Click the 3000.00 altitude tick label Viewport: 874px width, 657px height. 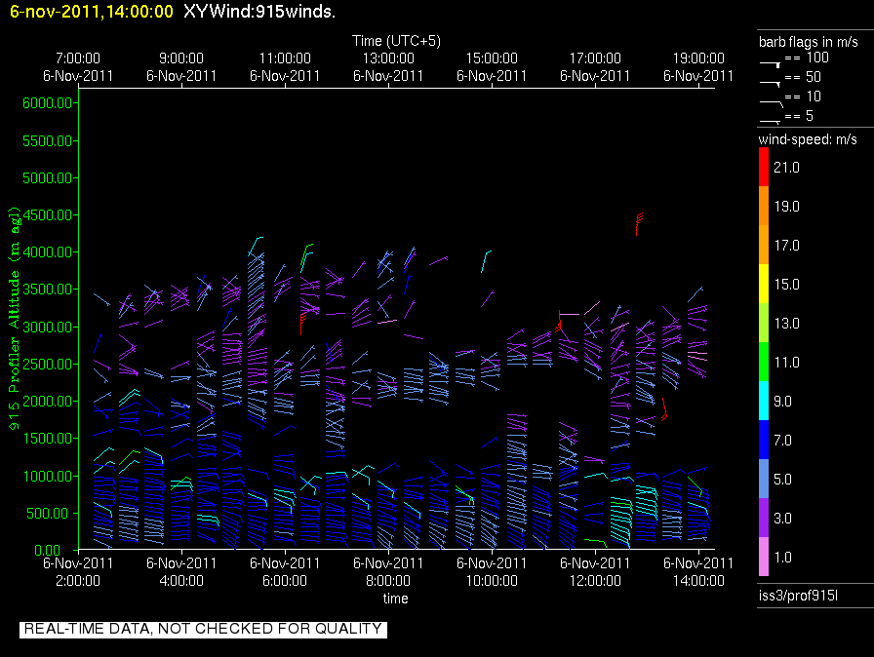[x=48, y=327]
